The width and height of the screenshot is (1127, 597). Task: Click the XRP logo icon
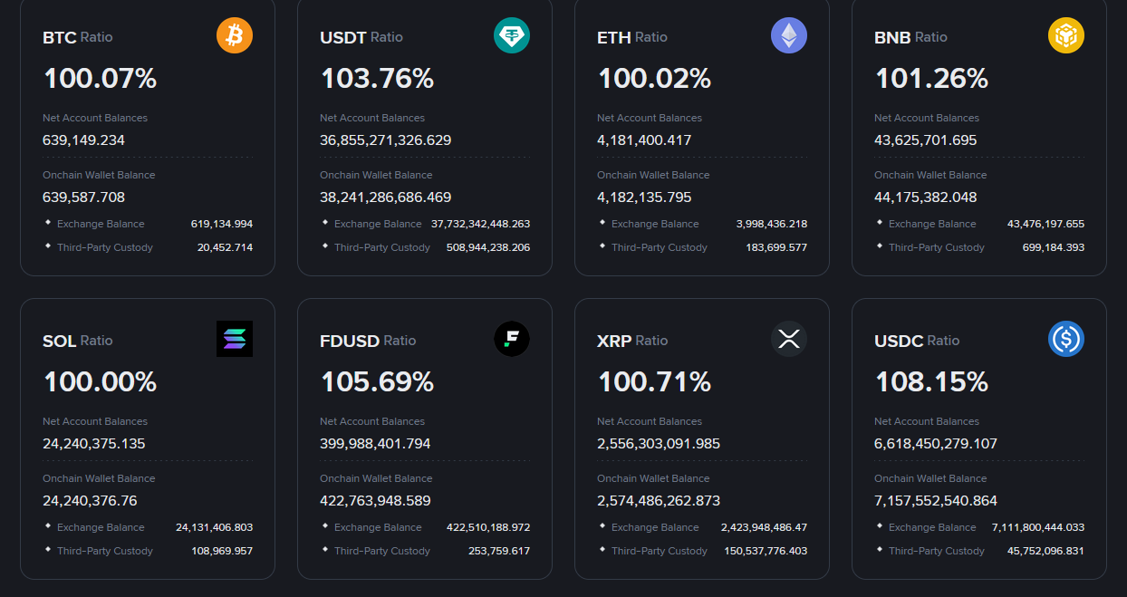click(789, 339)
